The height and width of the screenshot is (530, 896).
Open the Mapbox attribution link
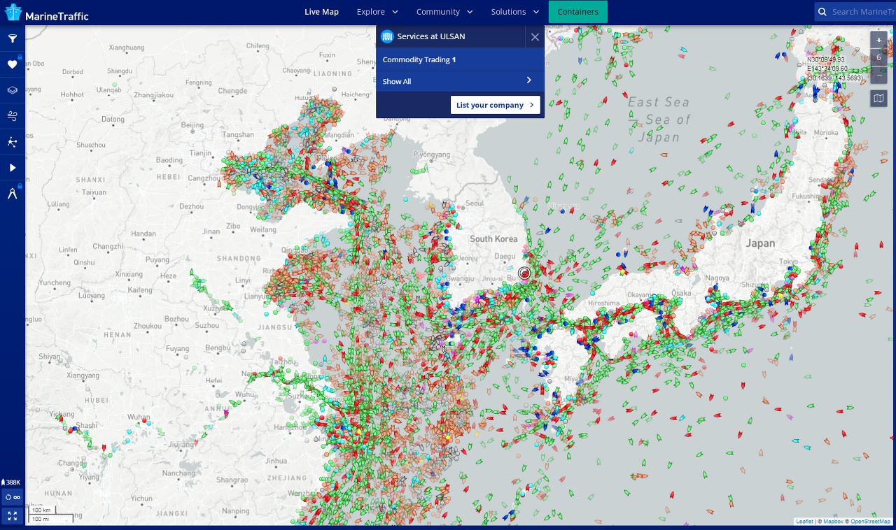click(x=833, y=522)
